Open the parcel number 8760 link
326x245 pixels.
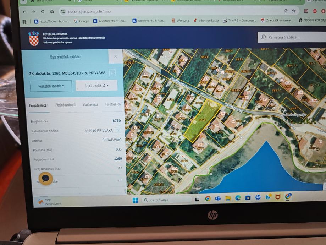click(117, 121)
